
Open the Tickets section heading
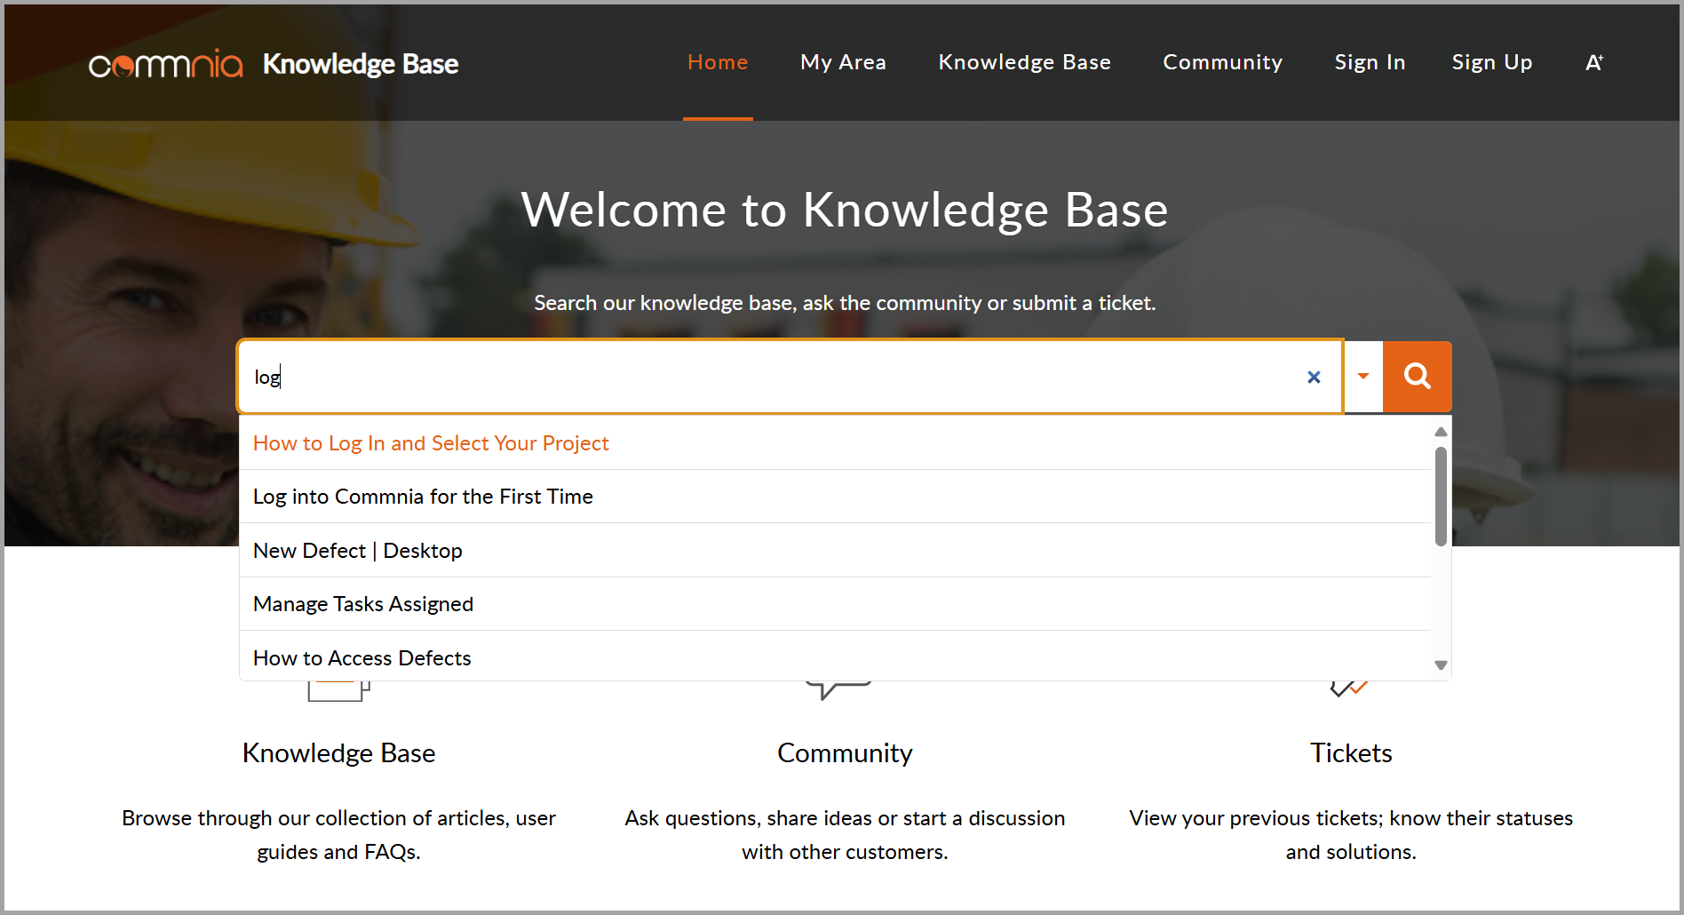point(1351,753)
